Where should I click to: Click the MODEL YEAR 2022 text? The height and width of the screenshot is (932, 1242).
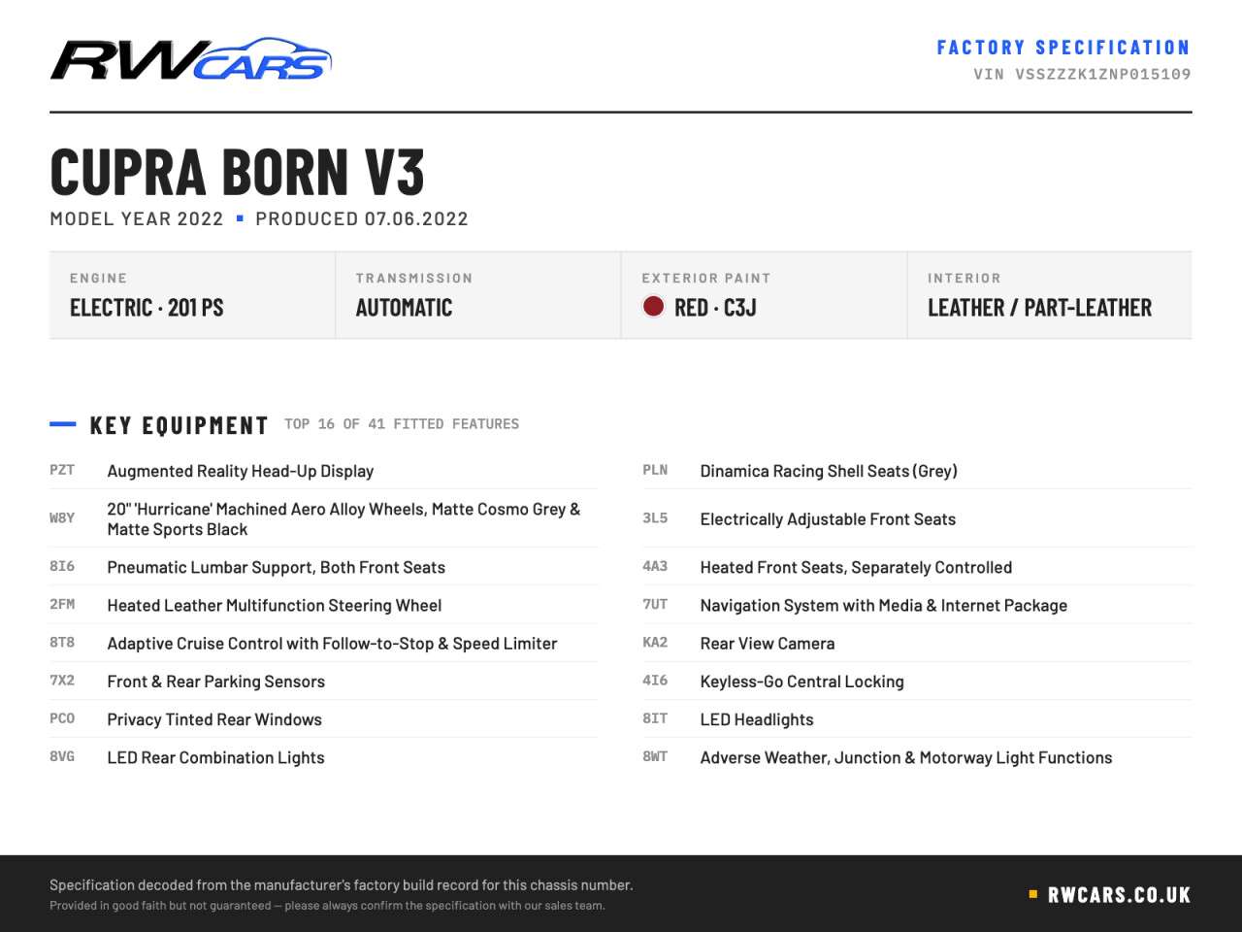click(137, 218)
